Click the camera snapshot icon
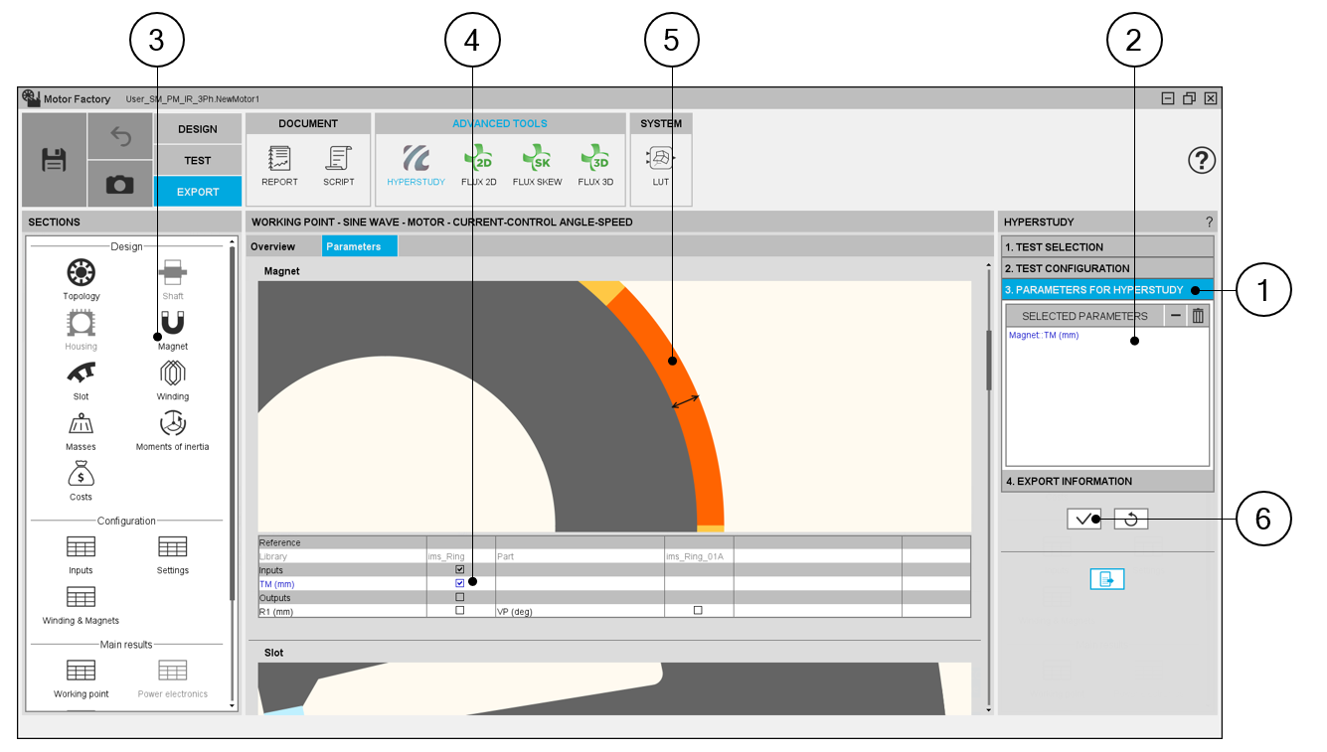Image resolution: width=1327 pixels, height=752 pixels. click(x=120, y=185)
